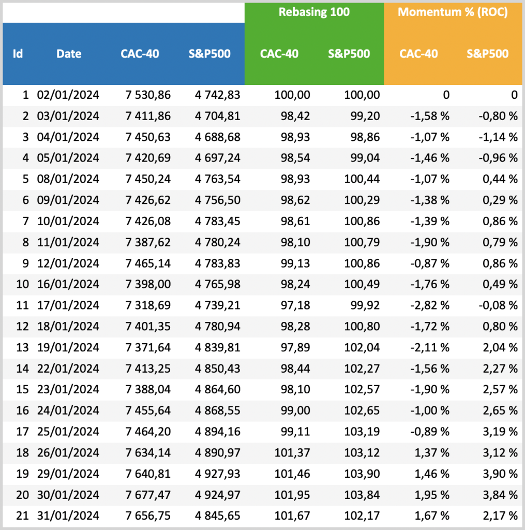This screenshot has height=530, width=525.
Task: Click the date cell 17/01/2024
Action: [x=68, y=305]
